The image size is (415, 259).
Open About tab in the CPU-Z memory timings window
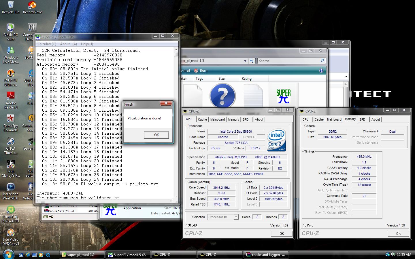point(376,119)
